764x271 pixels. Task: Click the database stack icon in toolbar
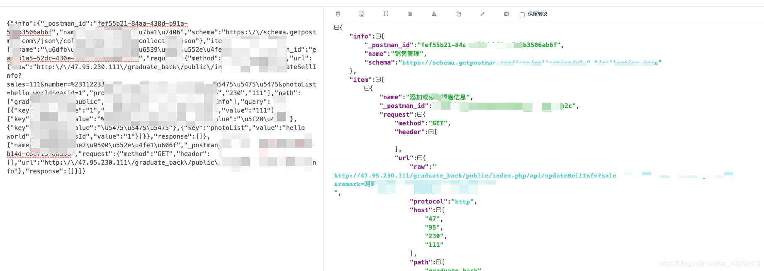338,14
